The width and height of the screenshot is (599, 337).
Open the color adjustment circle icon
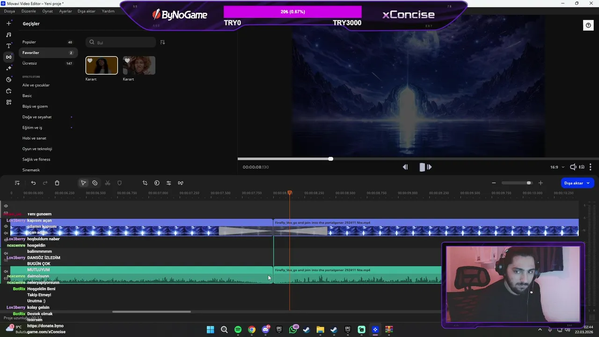[x=157, y=183]
